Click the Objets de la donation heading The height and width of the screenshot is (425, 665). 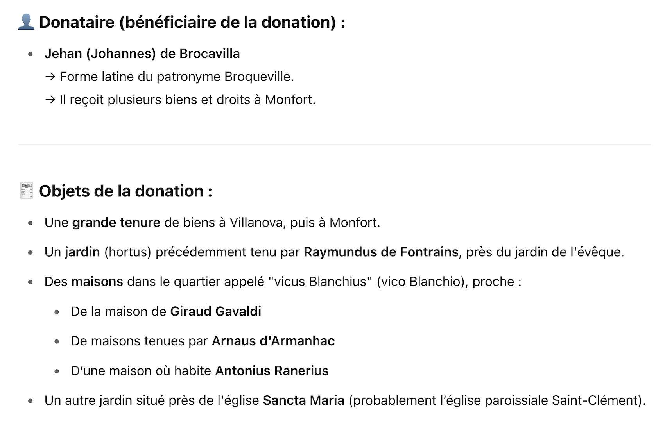tap(125, 191)
